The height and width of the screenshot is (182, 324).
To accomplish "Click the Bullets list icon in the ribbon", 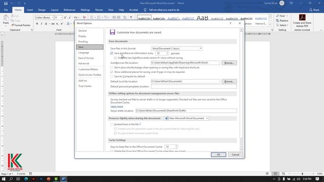I will [x=92, y=18].
